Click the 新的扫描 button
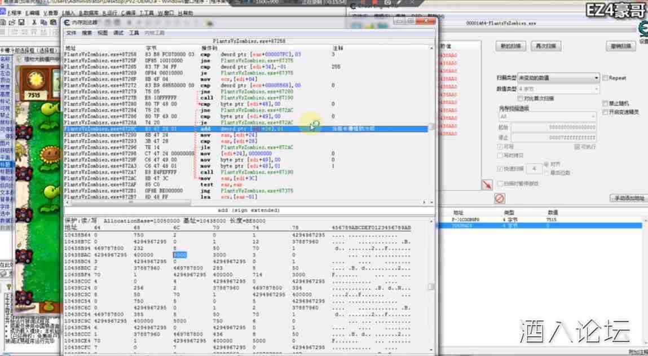 [x=511, y=46]
